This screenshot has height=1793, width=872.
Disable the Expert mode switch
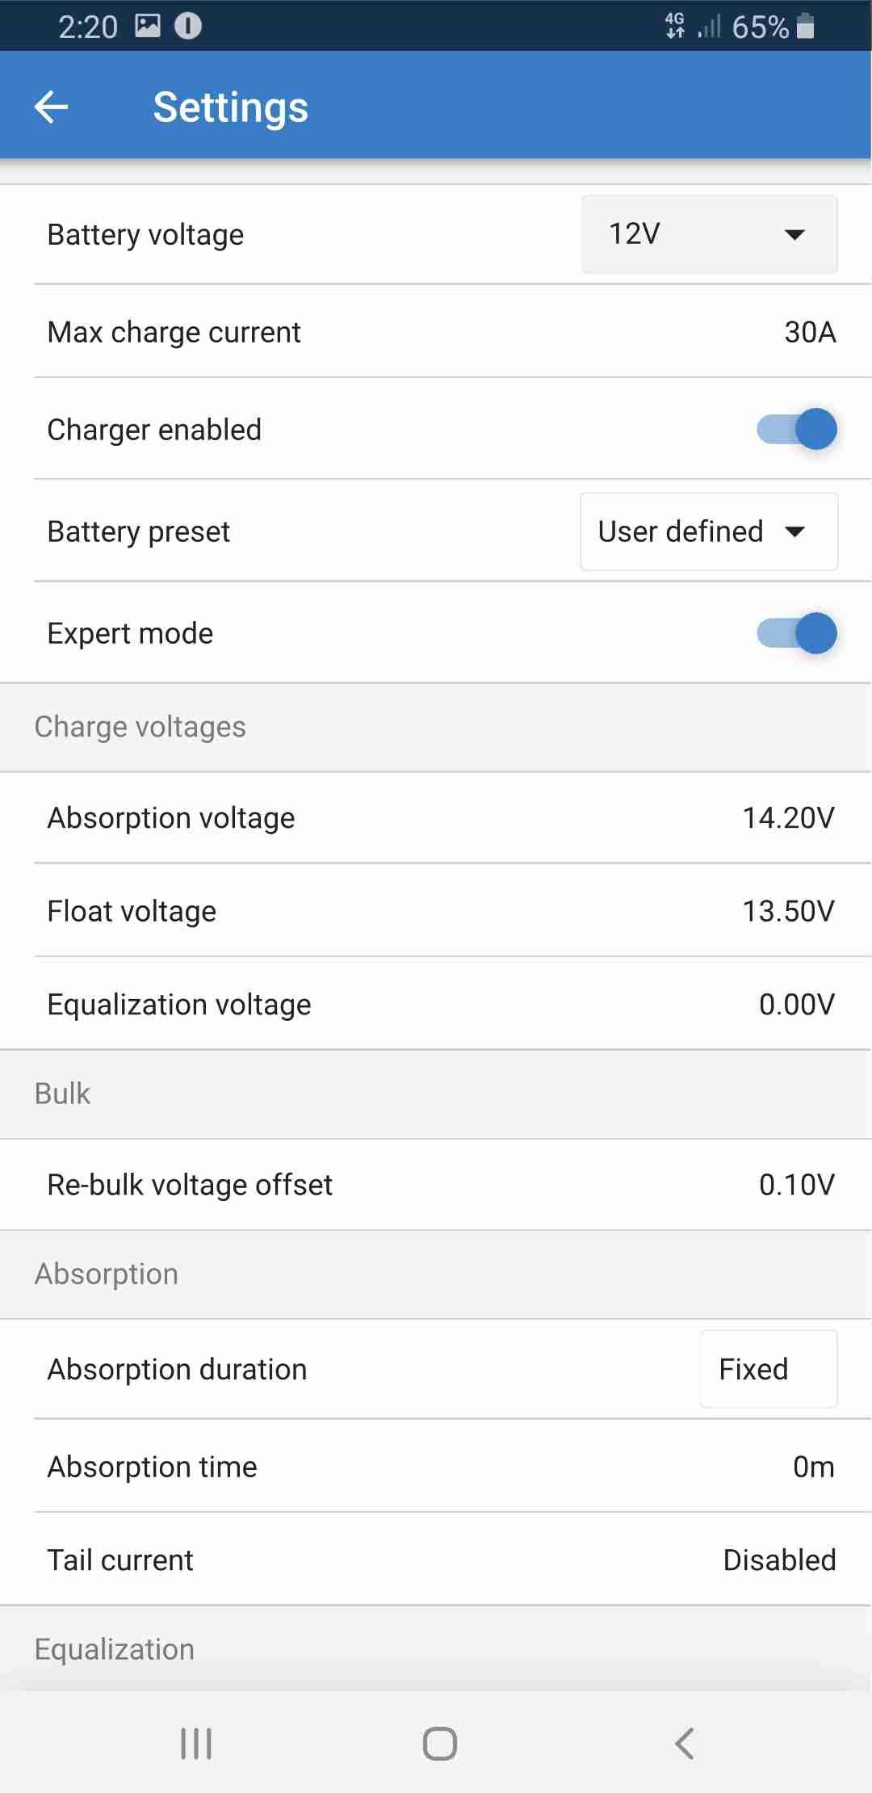click(x=796, y=633)
